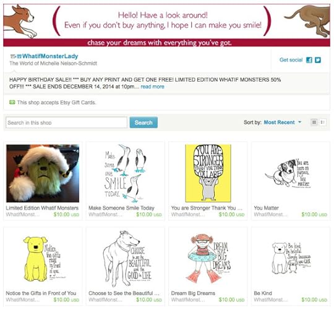Open the WhatifMonsterLady shop name link
This screenshot has height=310, width=334.
point(50,56)
